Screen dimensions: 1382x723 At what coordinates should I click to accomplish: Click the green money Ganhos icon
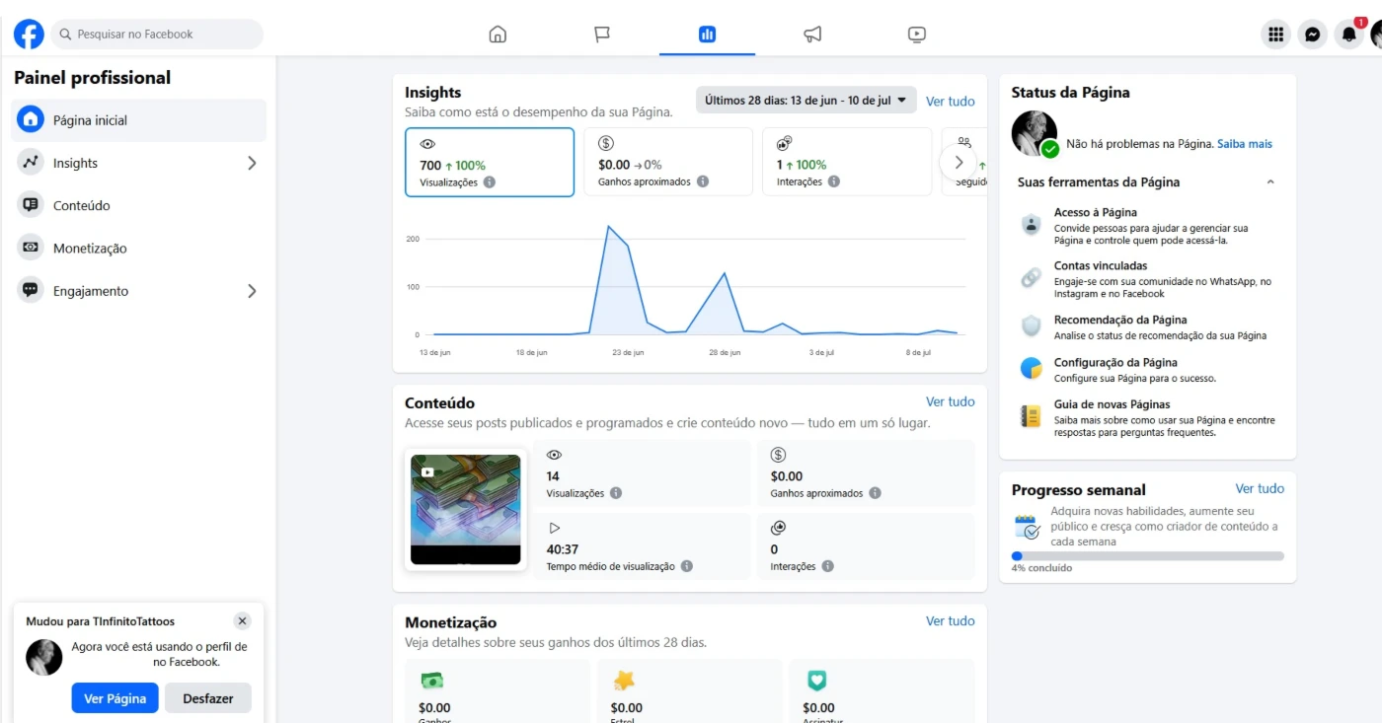[431, 681]
